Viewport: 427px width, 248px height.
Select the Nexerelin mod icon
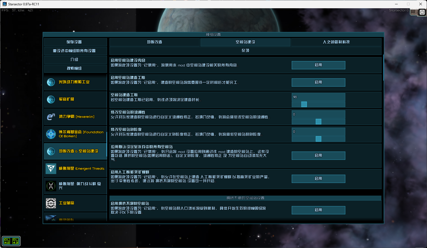tap(51, 117)
